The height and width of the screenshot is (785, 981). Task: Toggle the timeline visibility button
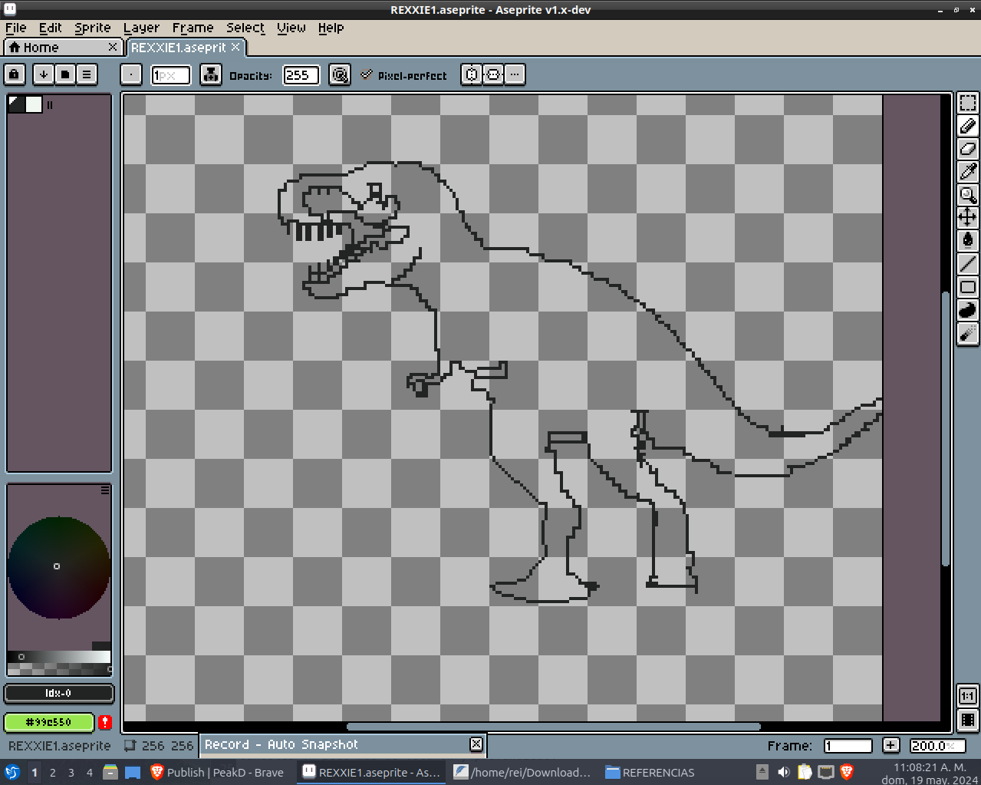click(x=968, y=720)
